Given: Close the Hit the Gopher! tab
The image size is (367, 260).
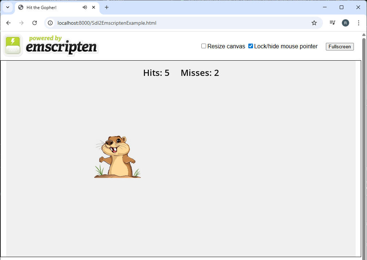Looking at the screenshot, I should pos(93,7).
